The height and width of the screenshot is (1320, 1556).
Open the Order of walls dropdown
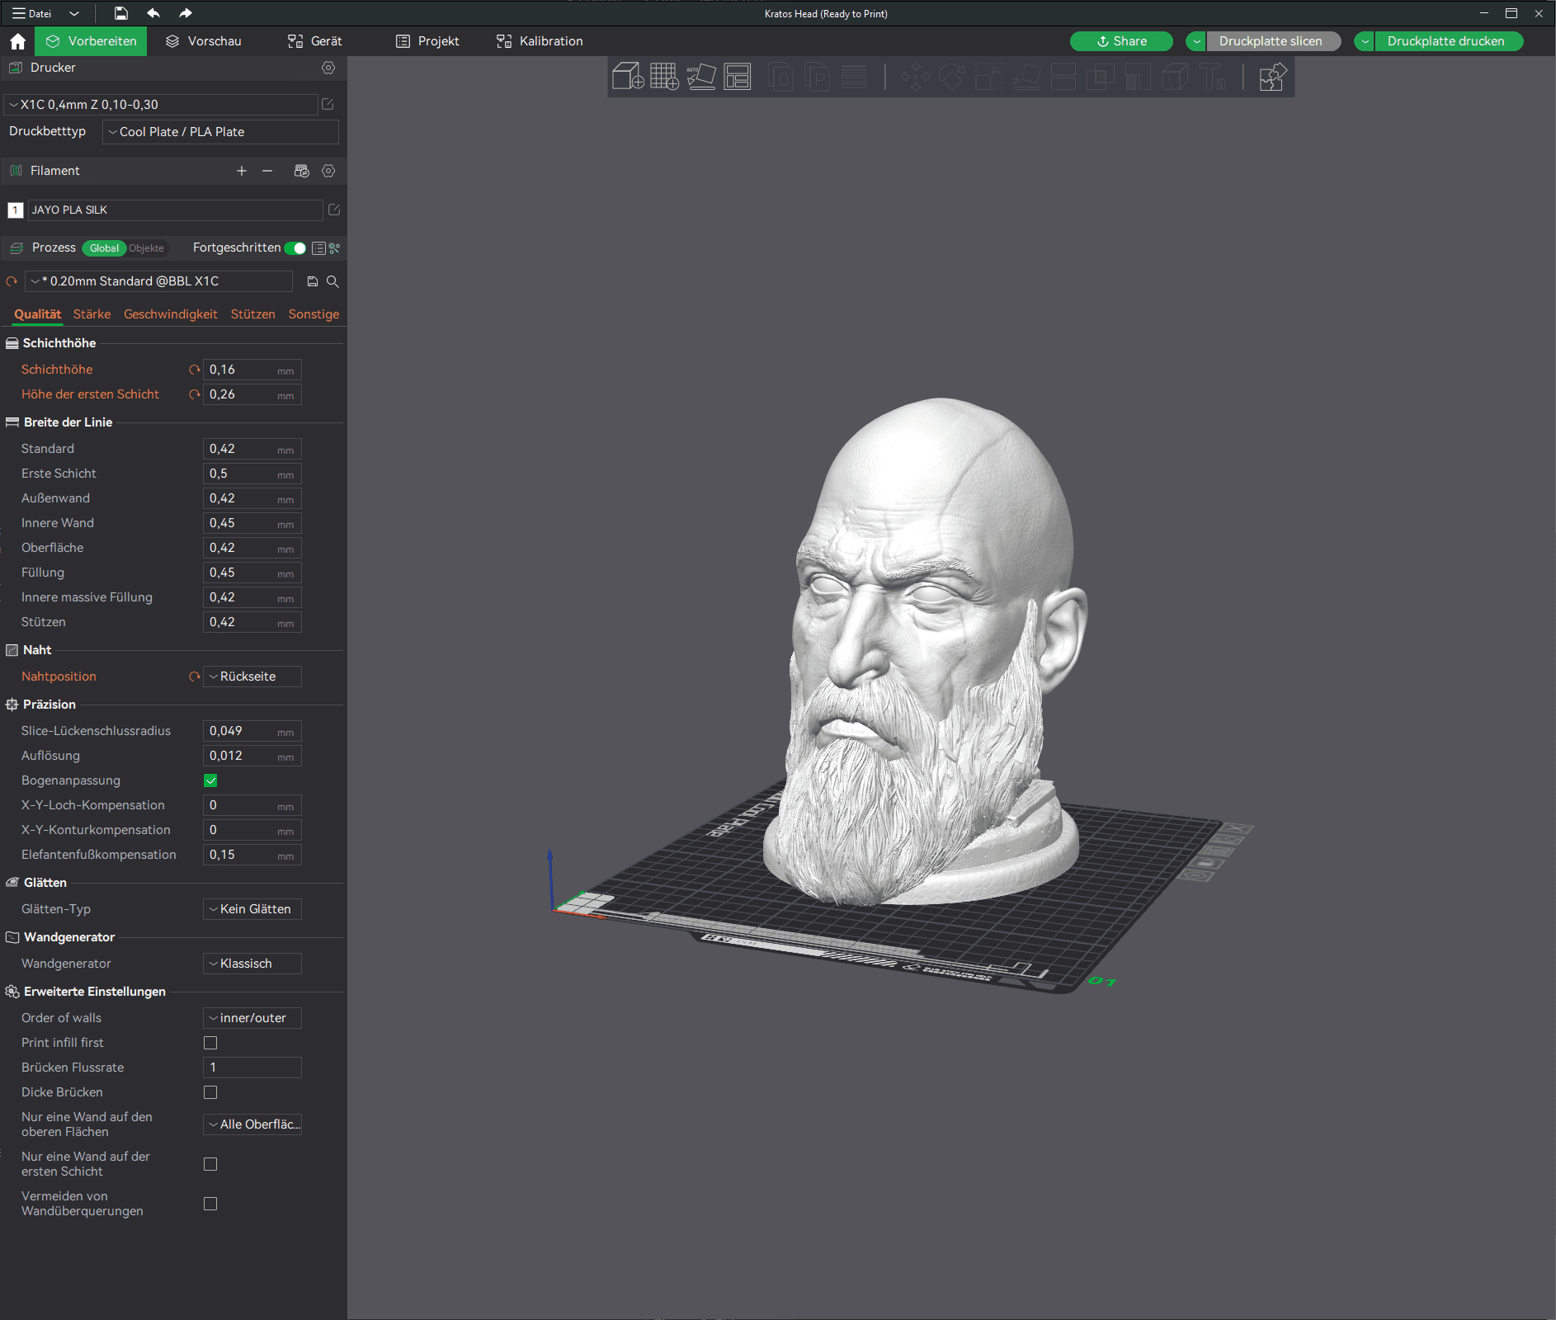(252, 1018)
